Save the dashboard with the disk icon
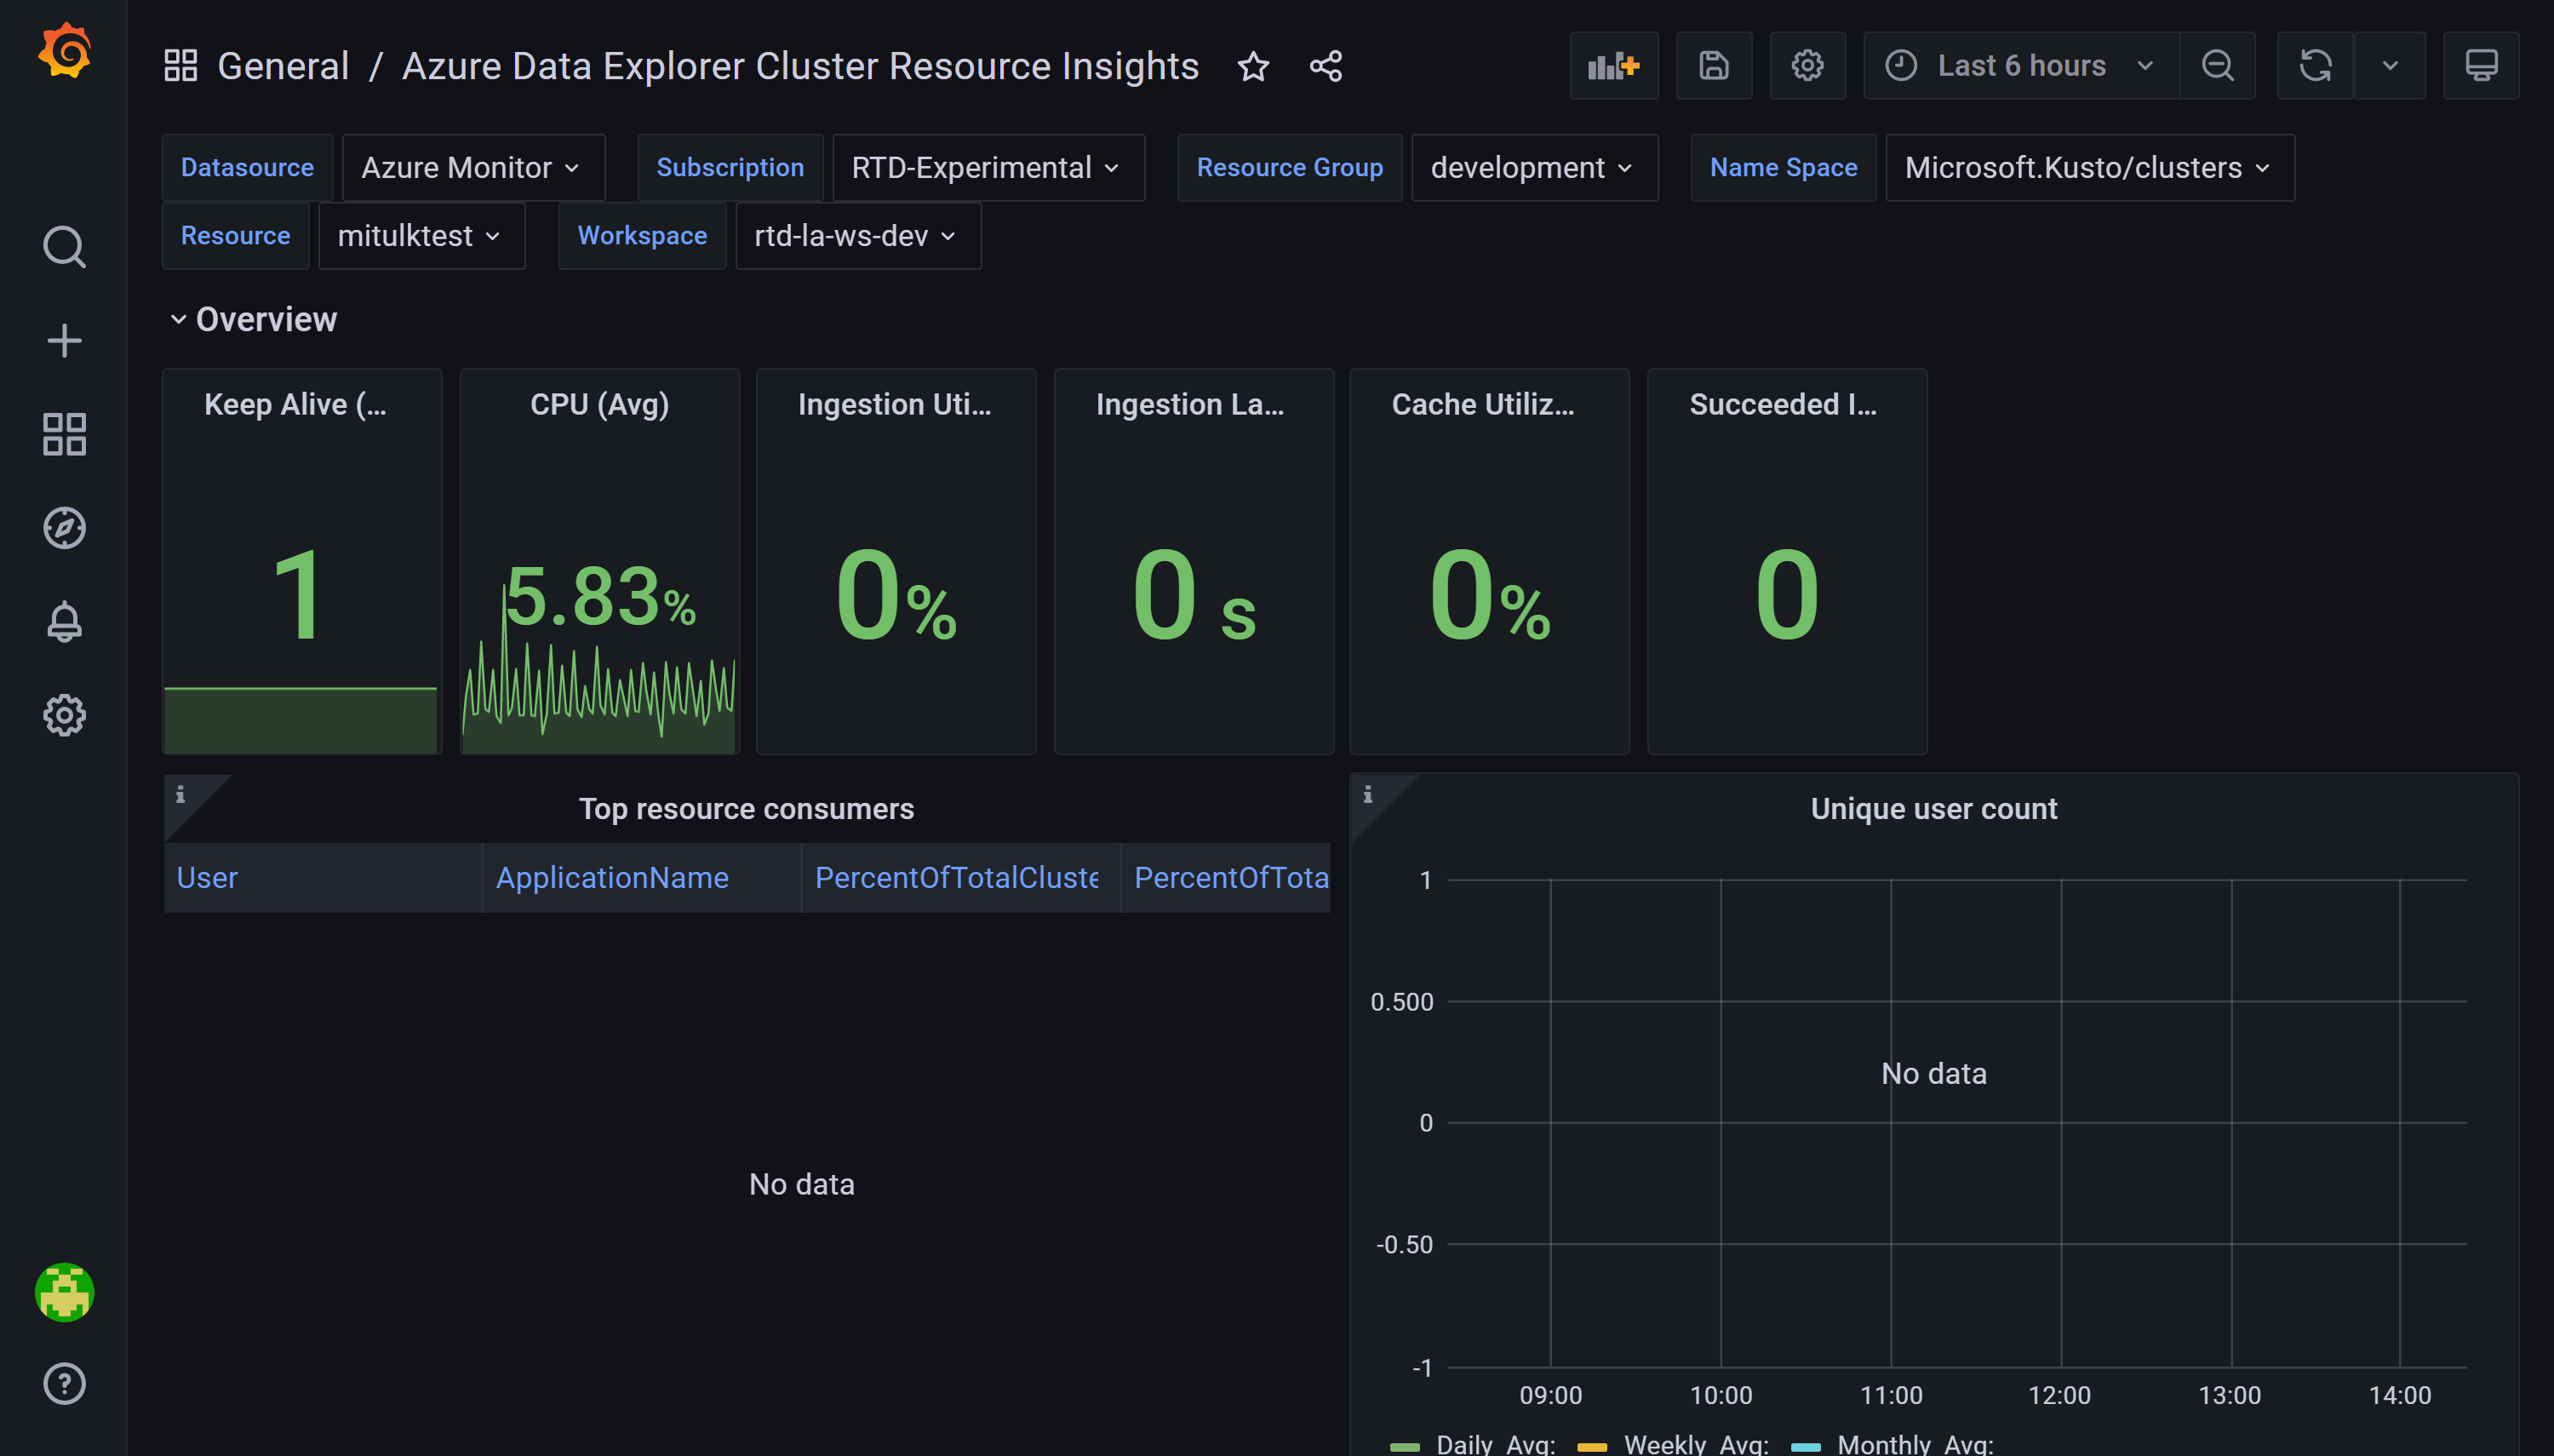The image size is (2554, 1456). coord(1714,66)
